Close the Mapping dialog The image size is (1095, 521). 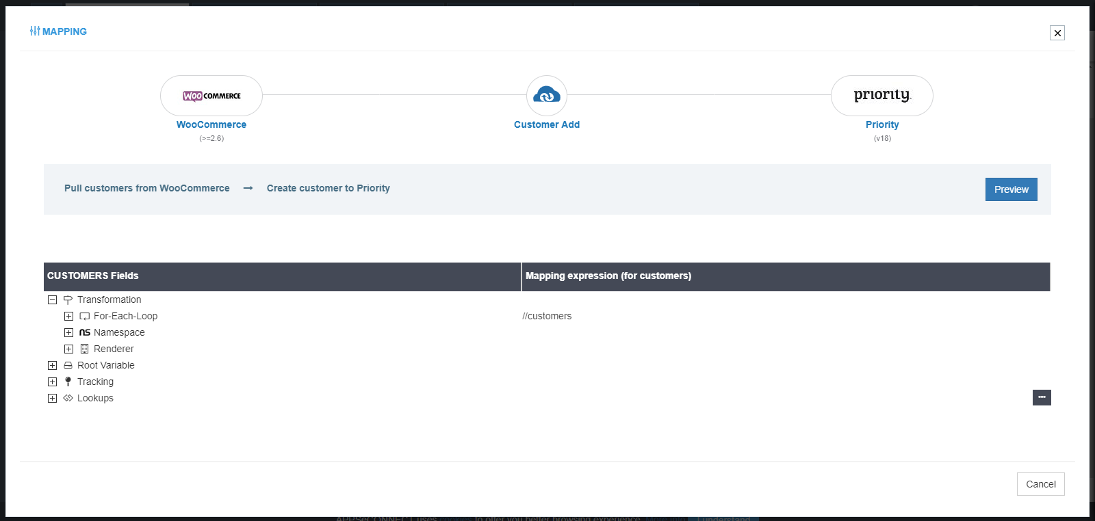[1057, 33]
